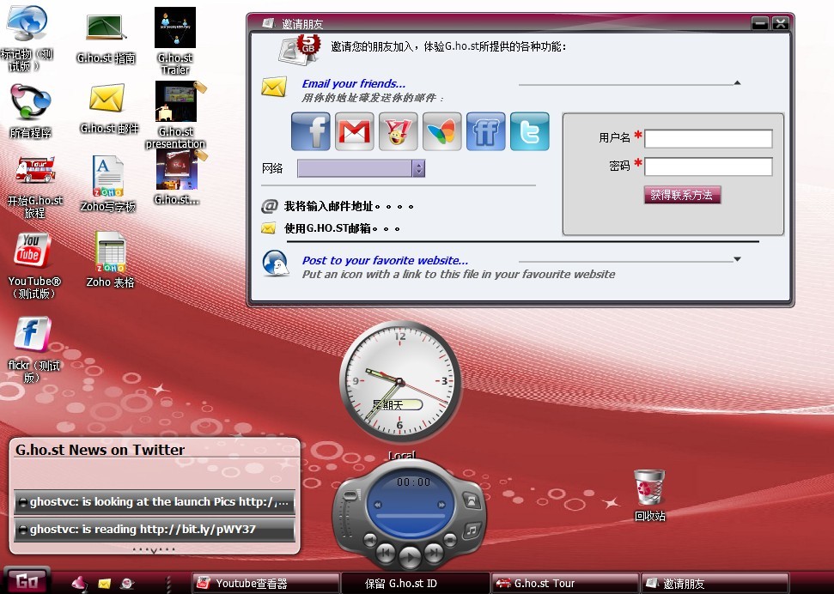Open the YouTube desktop icon
Image resolution: width=834 pixels, height=594 pixels.
31,252
